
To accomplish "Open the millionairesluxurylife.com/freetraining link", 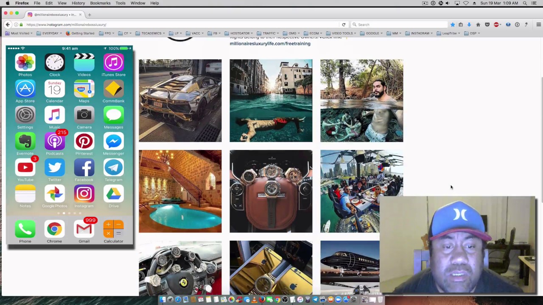I will (270, 44).
